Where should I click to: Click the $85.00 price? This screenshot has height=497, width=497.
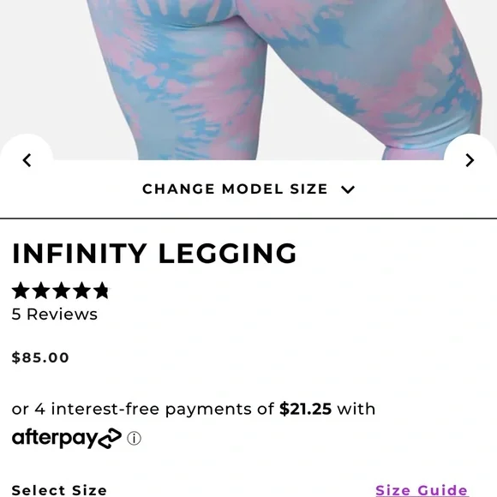click(x=40, y=357)
